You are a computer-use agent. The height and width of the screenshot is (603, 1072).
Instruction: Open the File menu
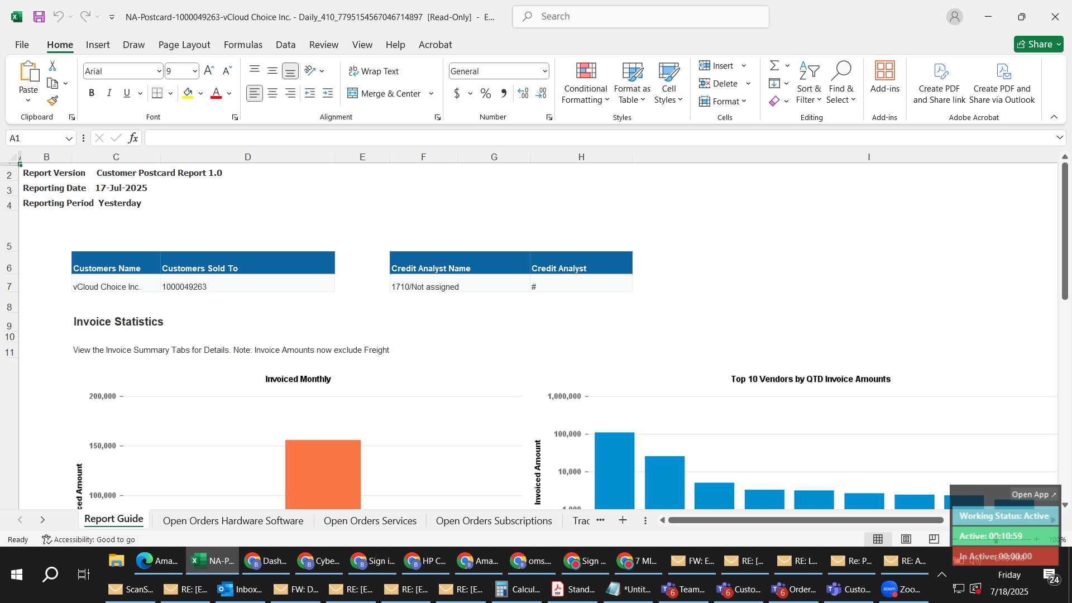[x=22, y=45]
